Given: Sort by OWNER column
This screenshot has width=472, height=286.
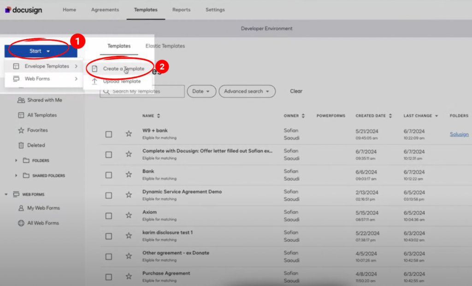Looking at the screenshot, I should tap(294, 116).
